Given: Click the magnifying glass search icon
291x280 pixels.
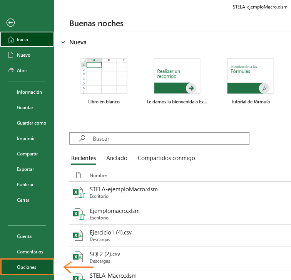Looking at the screenshot, I should [82, 138].
